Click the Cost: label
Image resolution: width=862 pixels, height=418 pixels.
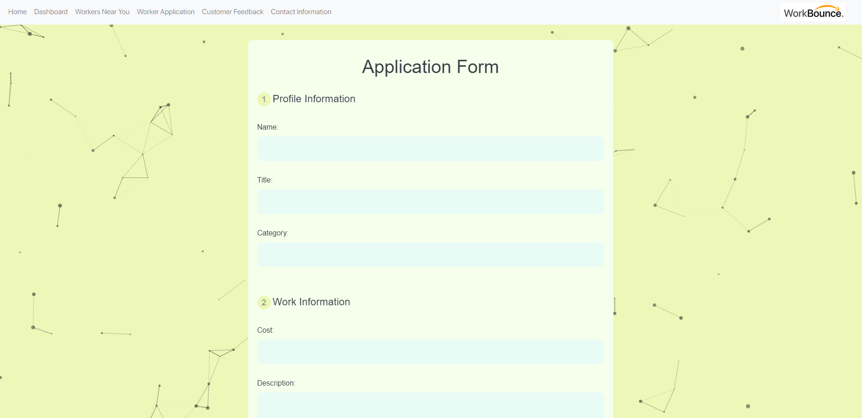pyautogui.click(x=266, y=330)
